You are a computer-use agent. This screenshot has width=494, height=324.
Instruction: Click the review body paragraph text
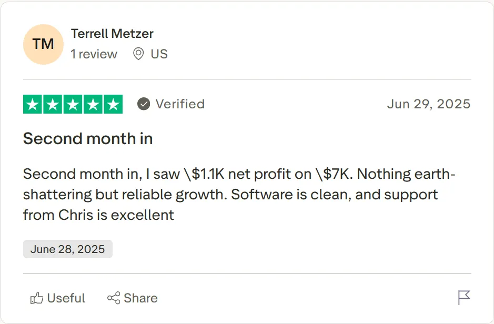[x=231, y=194]
